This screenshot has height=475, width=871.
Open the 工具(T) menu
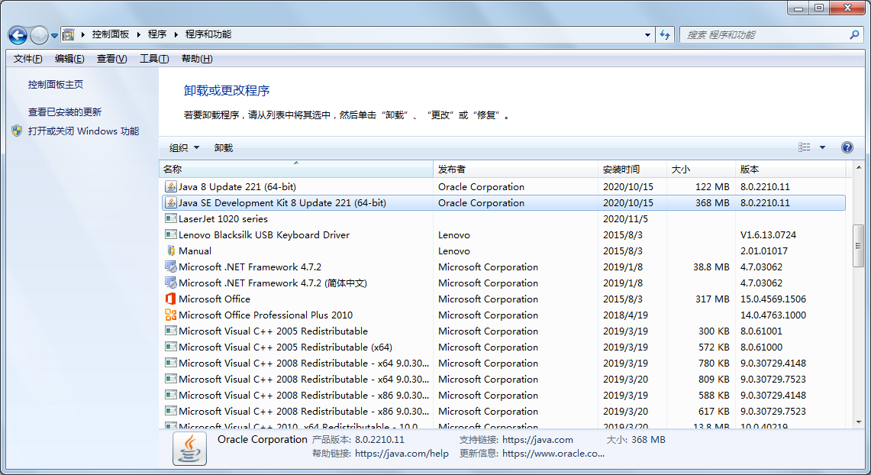point(154,58)
